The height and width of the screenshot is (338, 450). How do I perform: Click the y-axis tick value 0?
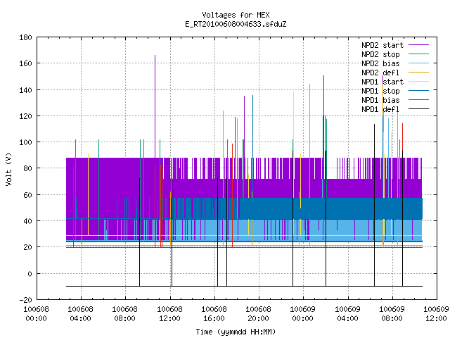coord(30,274)
